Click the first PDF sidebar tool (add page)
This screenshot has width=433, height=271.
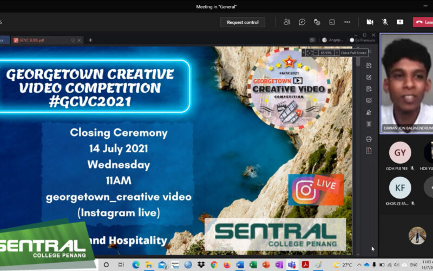(x=369, y=65)
